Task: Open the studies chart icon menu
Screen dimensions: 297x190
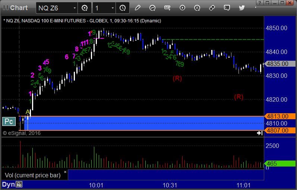Action: (152, 8)
